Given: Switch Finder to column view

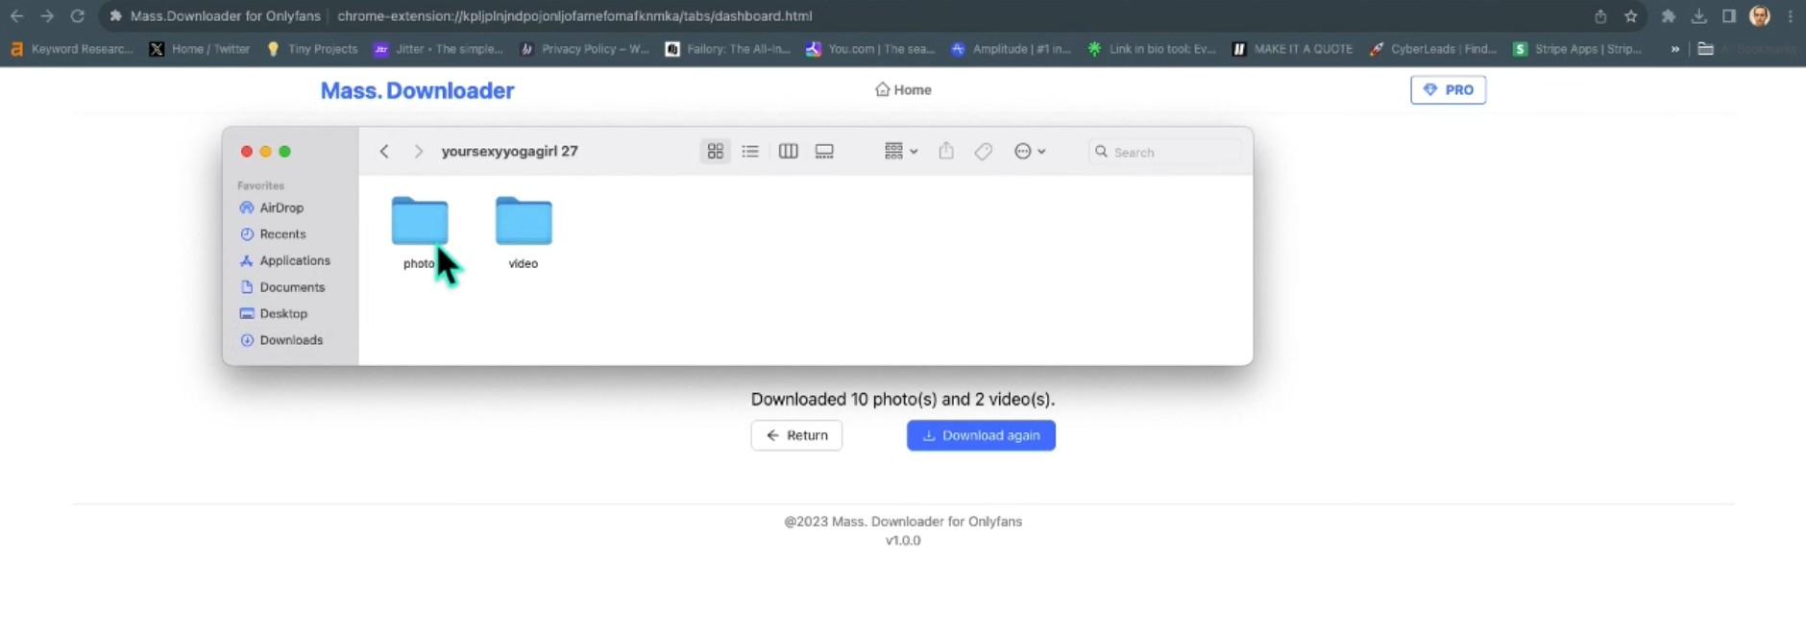Looking at the screenshot, I should tap(788, 151).
